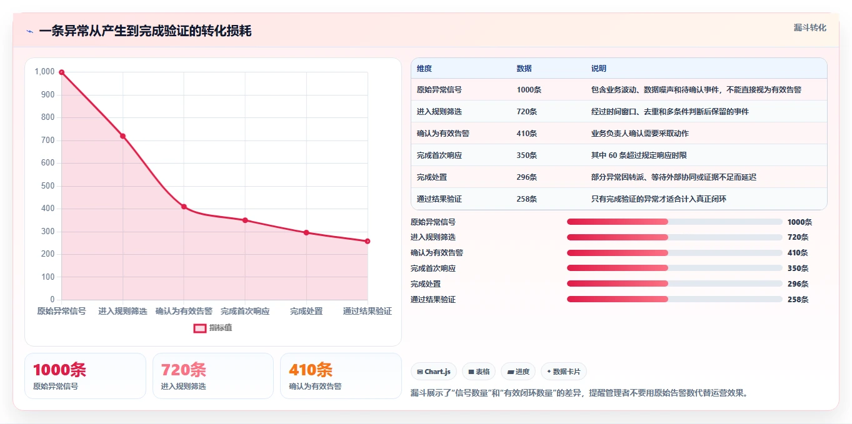Click the 350条 table cell
This screenshot has height=424, width=852.
(527, 155)
